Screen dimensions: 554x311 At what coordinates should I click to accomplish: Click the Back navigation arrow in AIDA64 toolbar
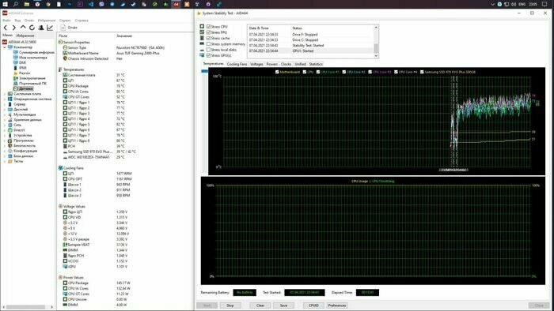coord(6,28)
